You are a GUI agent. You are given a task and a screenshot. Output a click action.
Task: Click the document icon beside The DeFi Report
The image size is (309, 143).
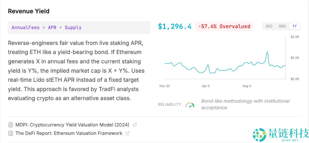11,133
